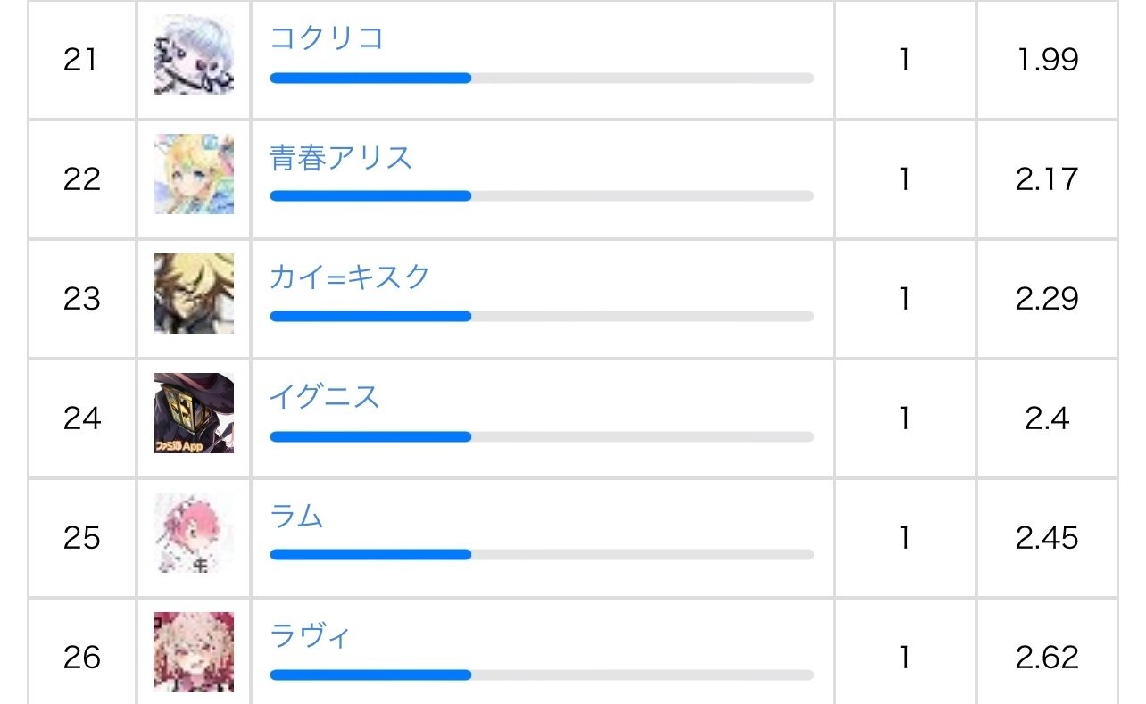Viewport: 1146px width, 704px height.
Task: Open the ラヴィ name link
Action: (311, 636)
